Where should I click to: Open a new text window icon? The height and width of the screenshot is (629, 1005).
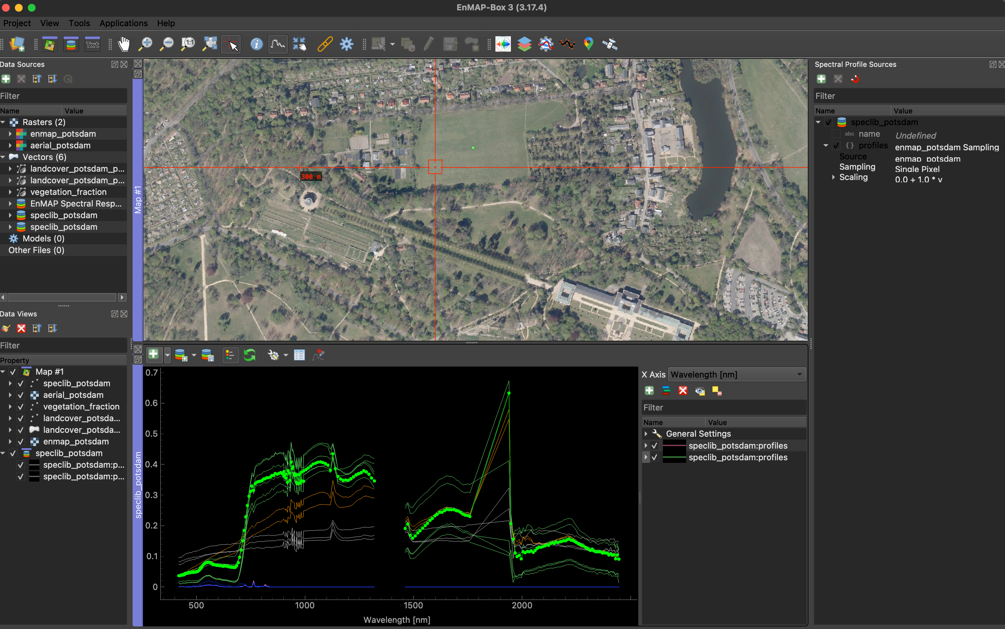(x=92, y=44)
